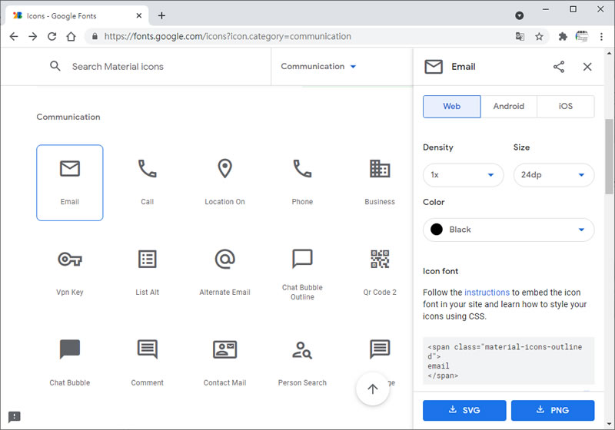This screenshot has height=430, width=615.
Task: Select the Vpn Key icon
Action: click(x=70, y=260)
